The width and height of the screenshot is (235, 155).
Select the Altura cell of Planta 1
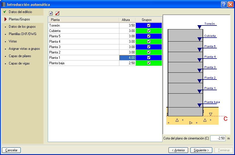[x=127, y=58]
